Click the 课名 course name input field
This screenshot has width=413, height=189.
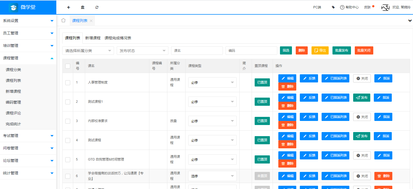point(197,50)
